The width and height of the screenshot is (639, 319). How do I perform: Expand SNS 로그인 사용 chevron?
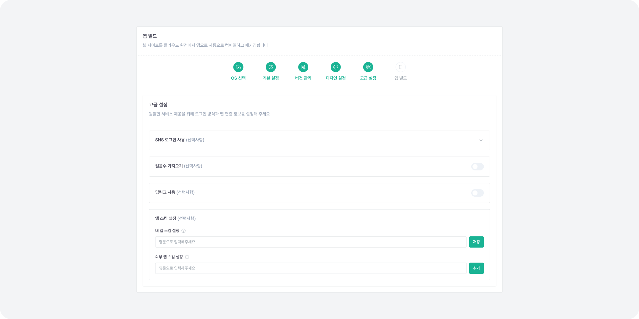(x=481, y=140)
